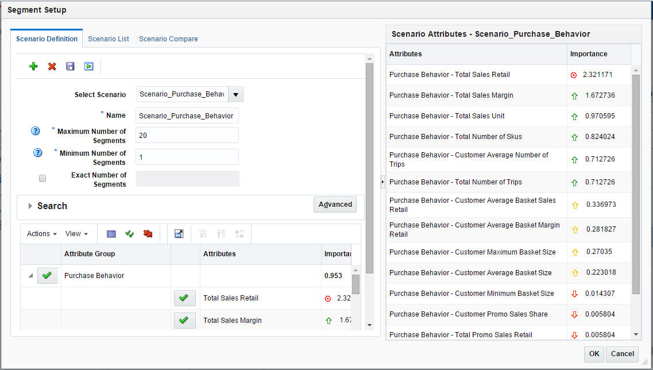This screenshot has width=653, height=370.
Task: Select row Purchase Behavior - Total Sales Unit
Action: (x=508, y=116)
